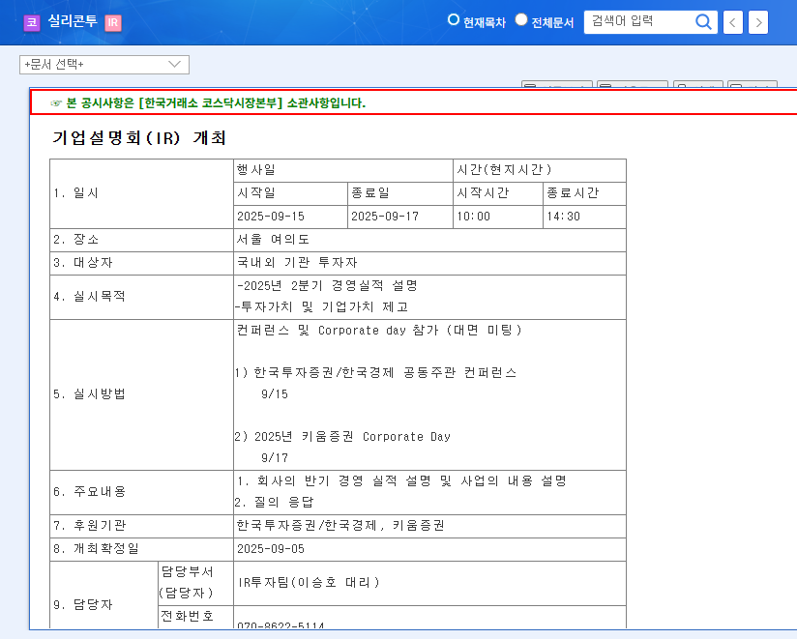Click the 6. 주요내용 row label
Screen dimensions: 797x639
point(89,492)
